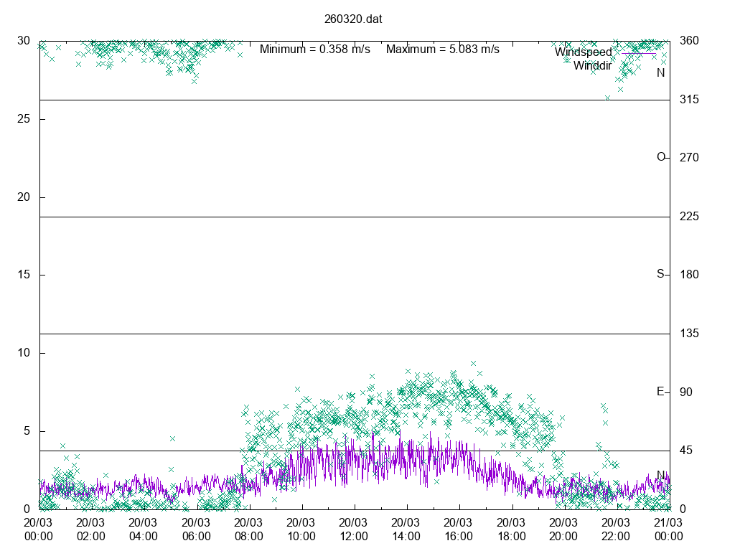
Task: Click the 20/03 04:00 time axis label
Action: [x=144, y=529]
